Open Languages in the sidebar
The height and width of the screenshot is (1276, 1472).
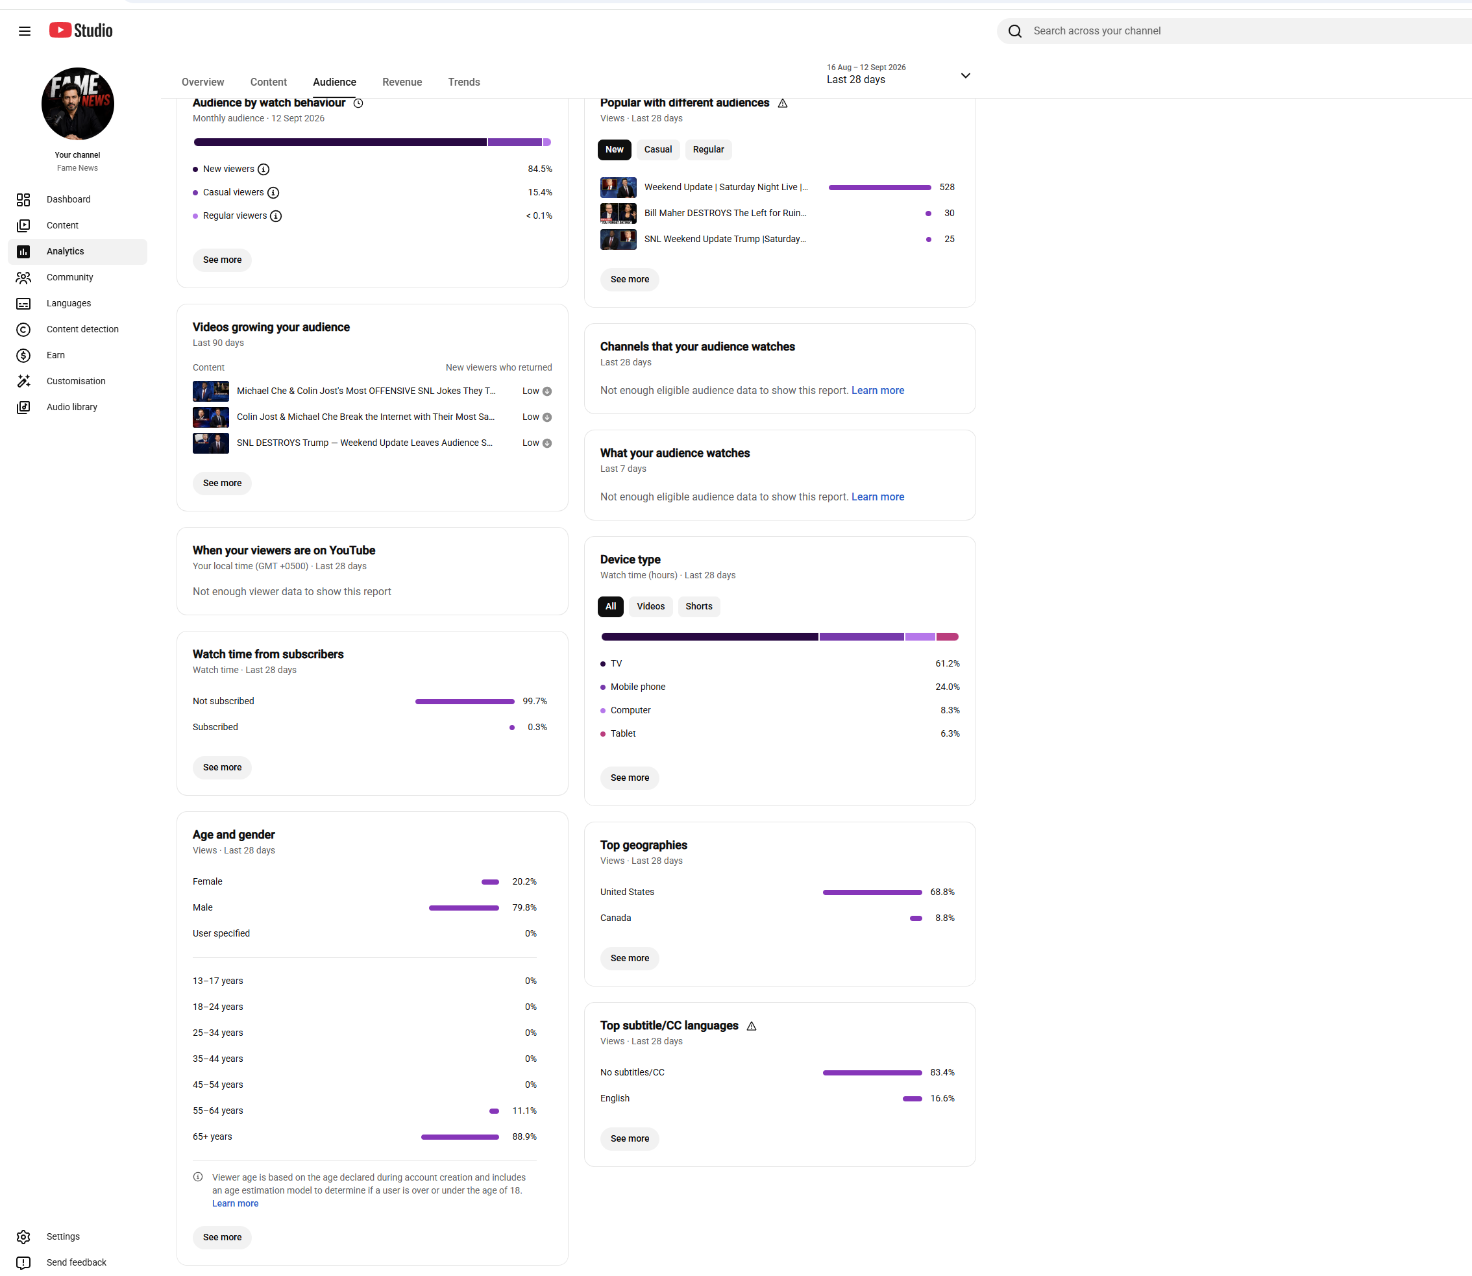(78, 303)
